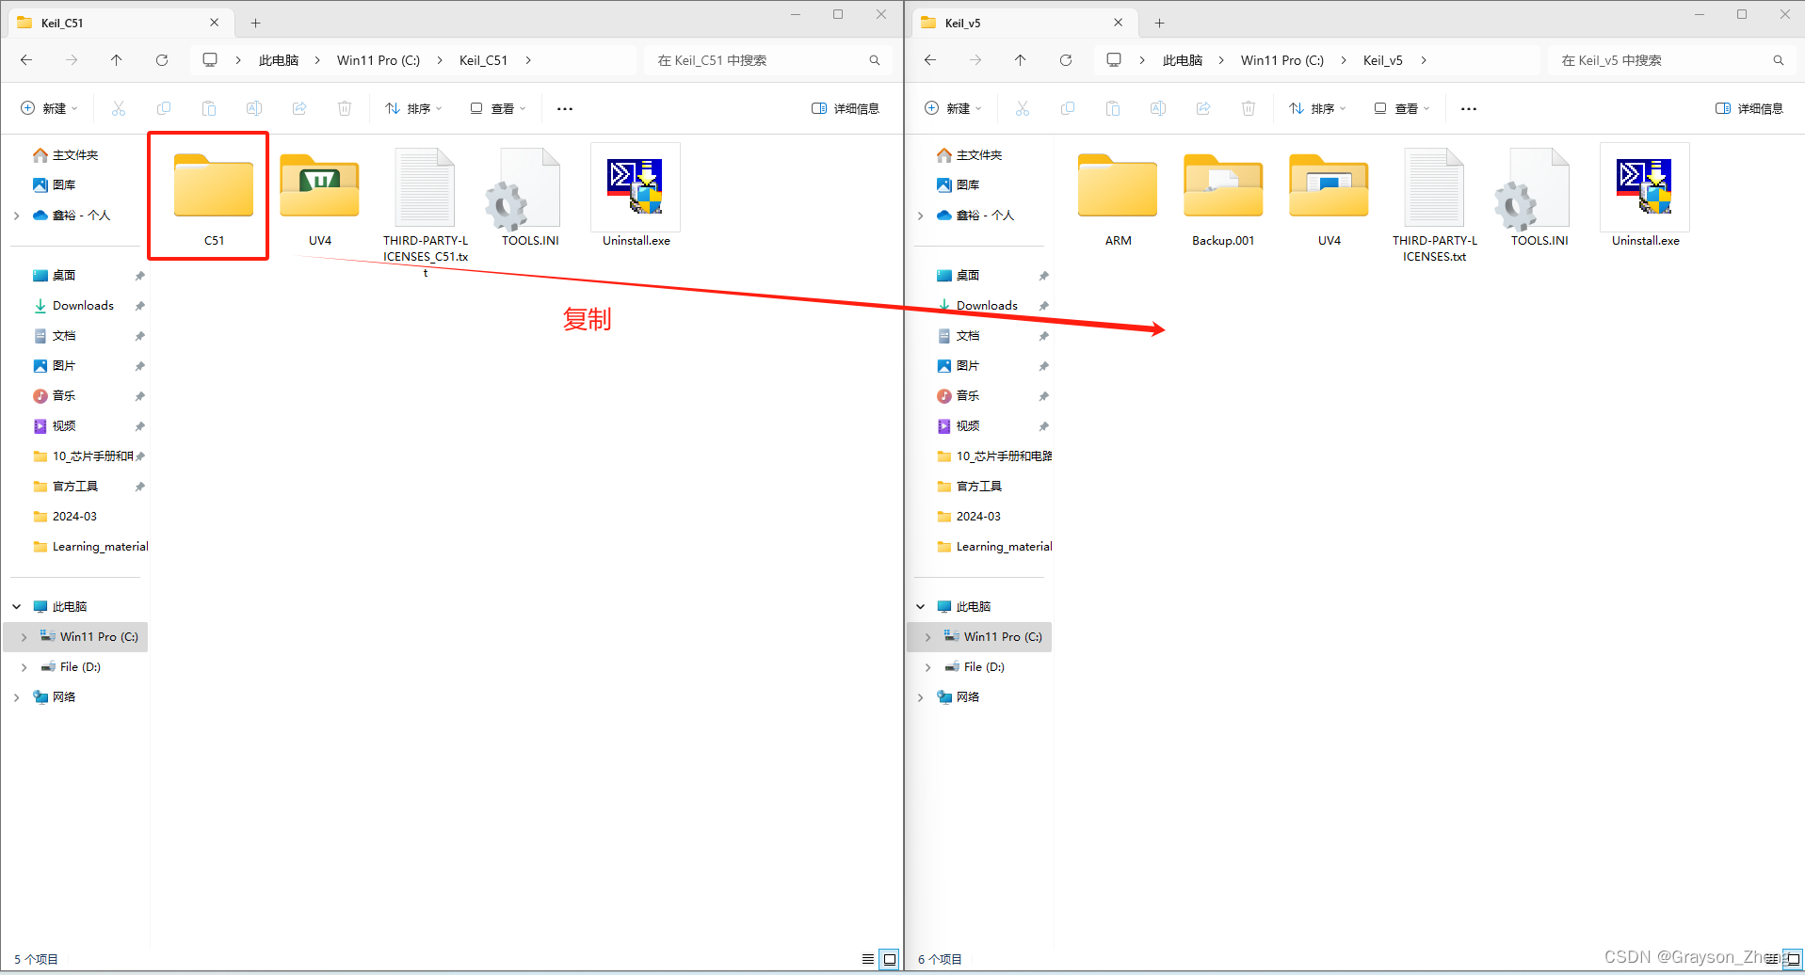
Task: Select THIRD-PARTY-LICENSES.txt in Keil_v5 window
Action: 1434,204
